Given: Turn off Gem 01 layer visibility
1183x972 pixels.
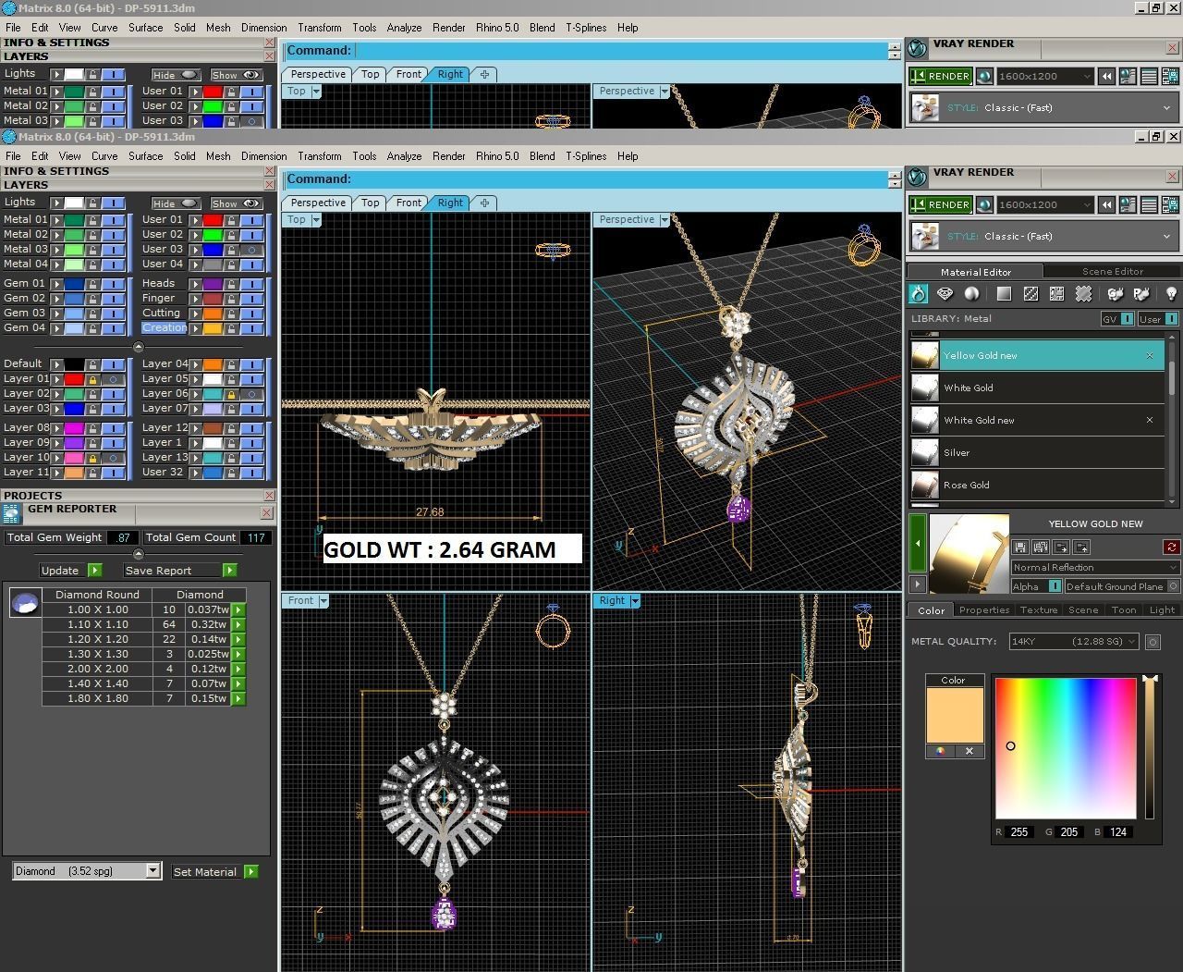Looking at the screenshot, I should (x=113, y=284).
